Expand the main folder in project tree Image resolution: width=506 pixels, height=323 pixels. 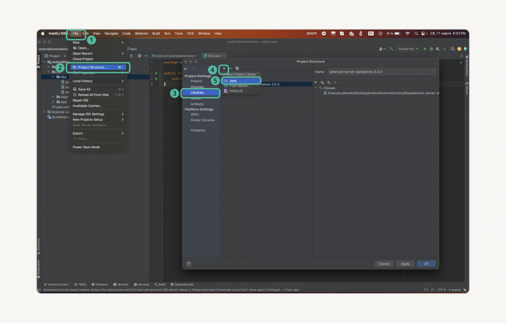point(53,97)
